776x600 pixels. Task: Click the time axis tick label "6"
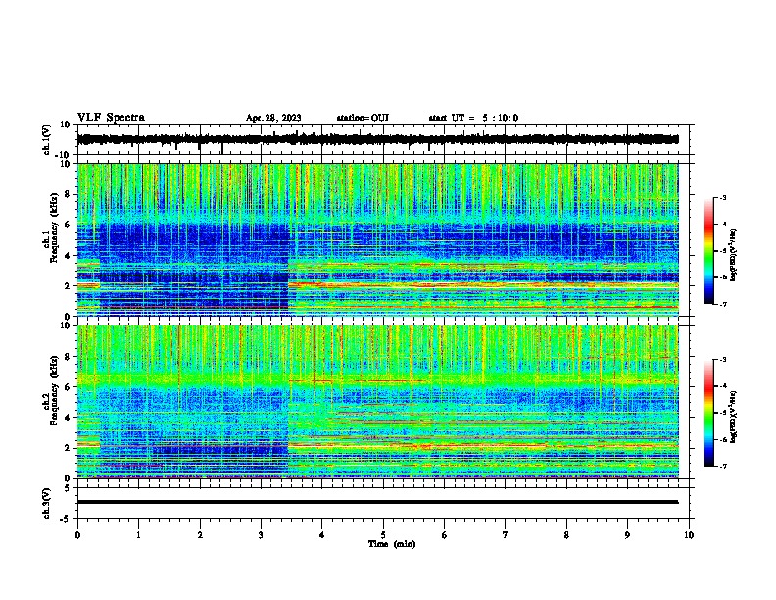pyautogui.click(x=445, y=535)
